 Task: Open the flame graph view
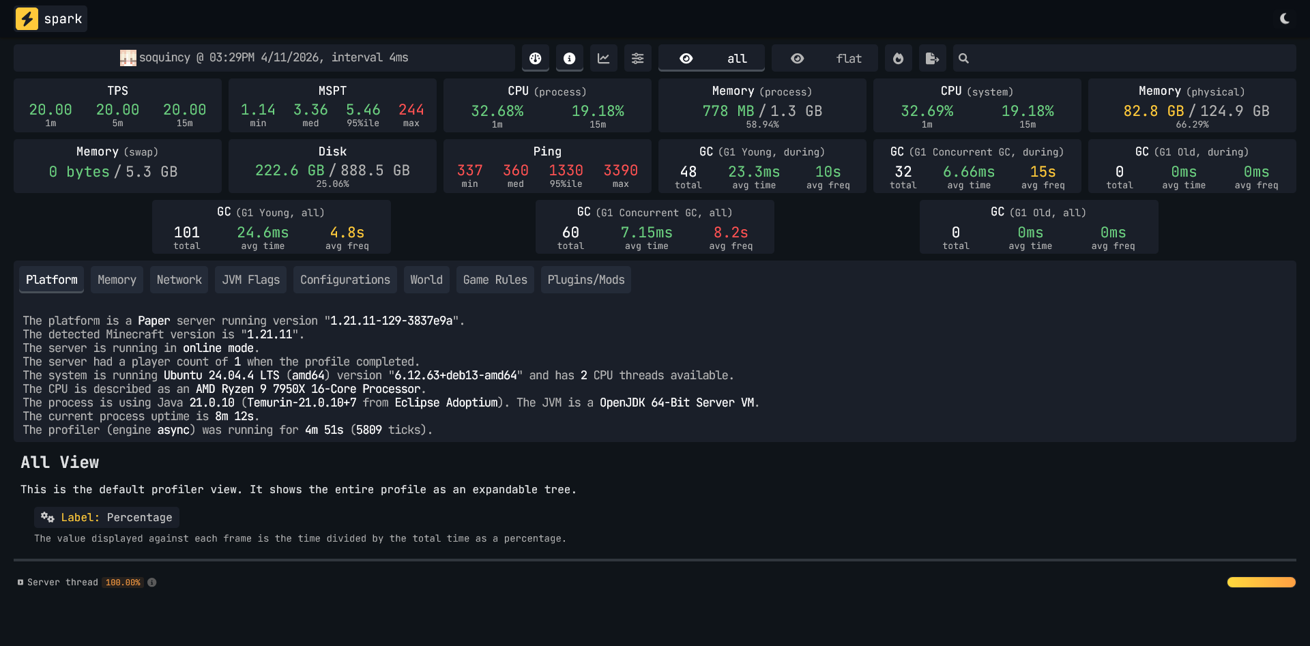point(898,58)
